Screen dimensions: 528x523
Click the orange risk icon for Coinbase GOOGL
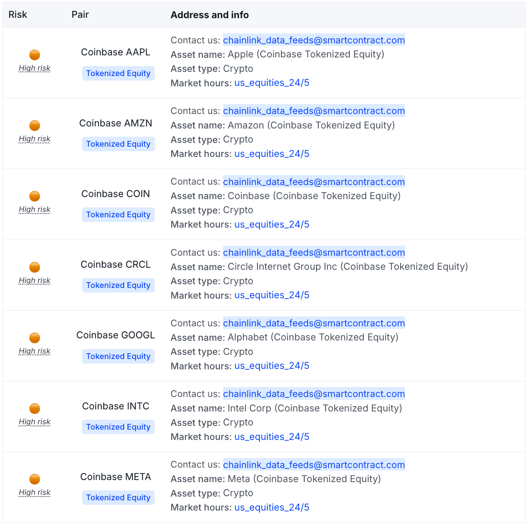35,338
